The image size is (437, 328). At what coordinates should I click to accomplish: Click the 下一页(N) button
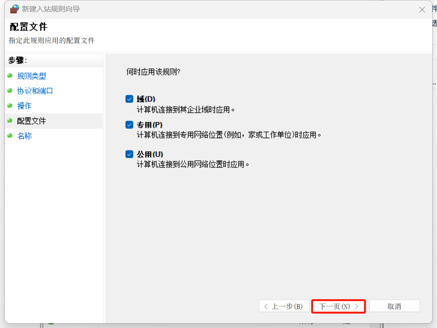tap(339, 306)
